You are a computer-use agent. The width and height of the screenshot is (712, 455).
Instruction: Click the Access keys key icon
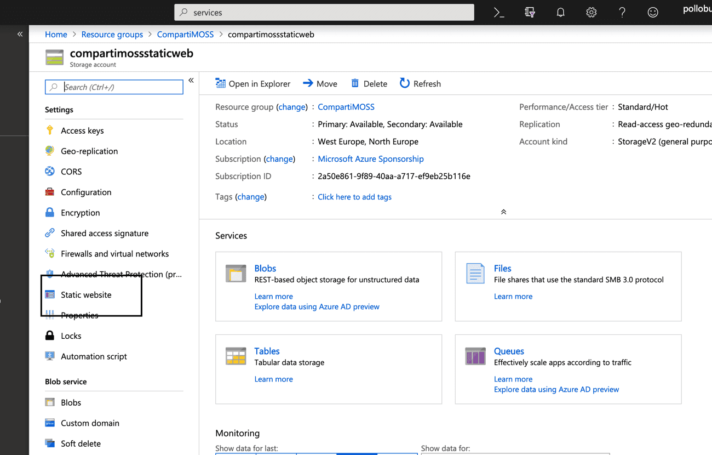click(x=50, y=130)
